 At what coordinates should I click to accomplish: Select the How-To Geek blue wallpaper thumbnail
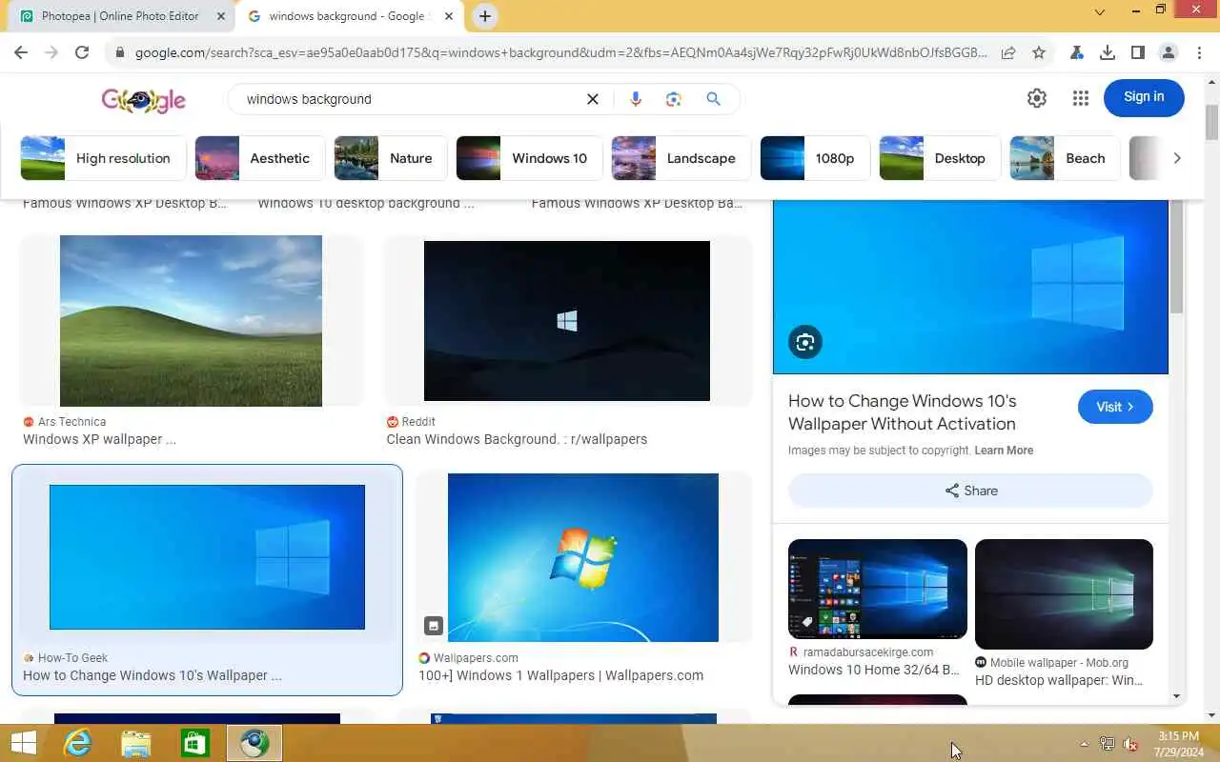207,557
